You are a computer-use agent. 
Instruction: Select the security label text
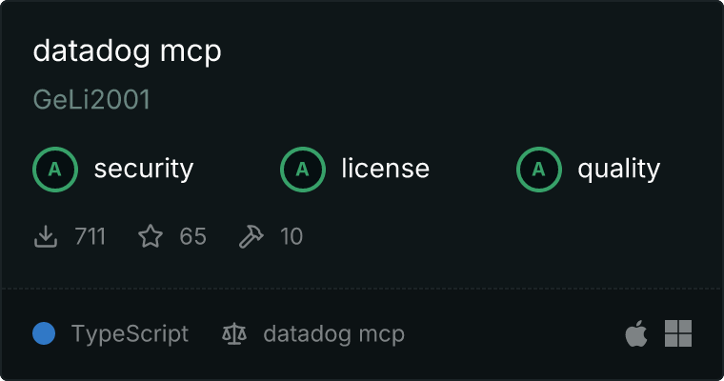tap(144, 169)
